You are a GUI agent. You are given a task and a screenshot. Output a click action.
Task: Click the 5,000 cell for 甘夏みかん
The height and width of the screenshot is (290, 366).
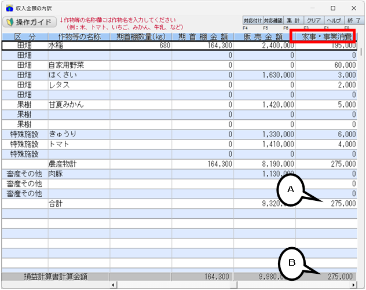pos(326,105)
